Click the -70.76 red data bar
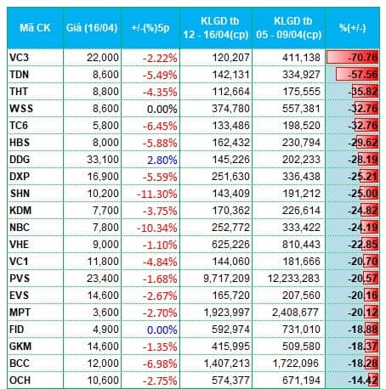This screenshot has height=389, width=386. point(352,58)
